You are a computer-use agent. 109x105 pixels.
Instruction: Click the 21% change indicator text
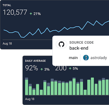(x=37, y=14)
